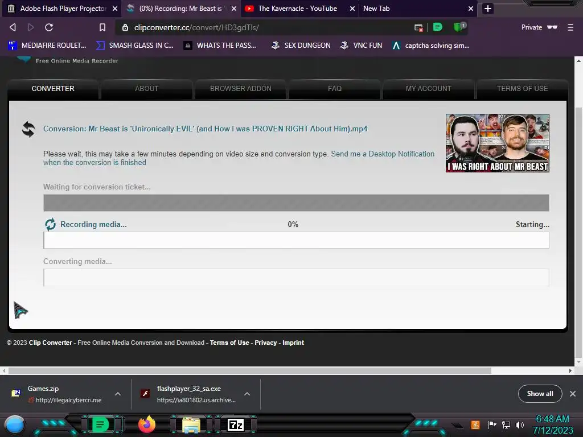
Task: Open the Privacy footer link
Action: click(265, 343)
